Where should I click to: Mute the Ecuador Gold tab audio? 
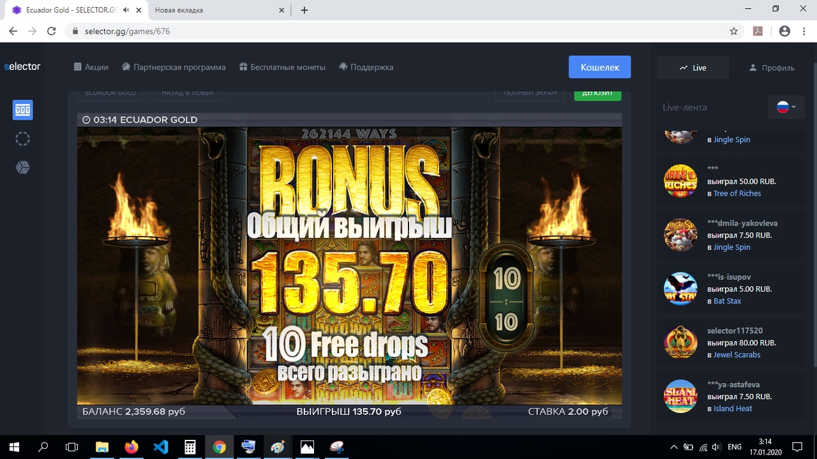tap(126, 10)
